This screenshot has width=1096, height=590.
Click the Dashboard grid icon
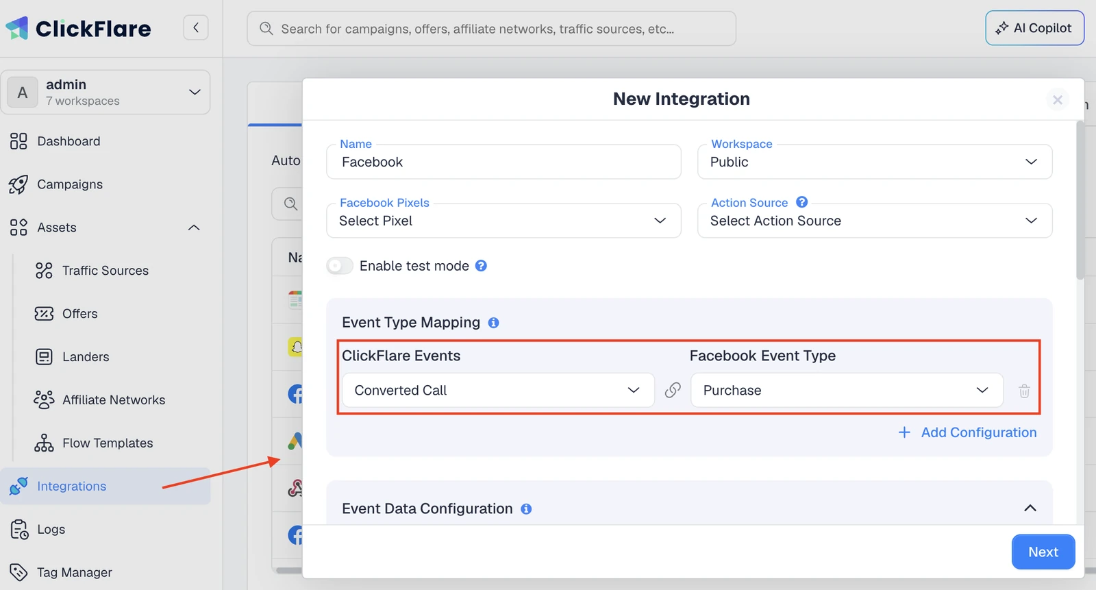[x=18, y=141]
